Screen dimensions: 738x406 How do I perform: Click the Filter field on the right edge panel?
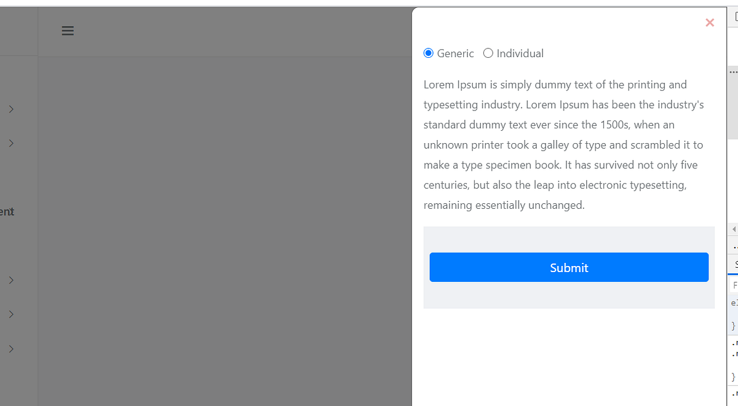pyautogui.click(x=736, y=285)
